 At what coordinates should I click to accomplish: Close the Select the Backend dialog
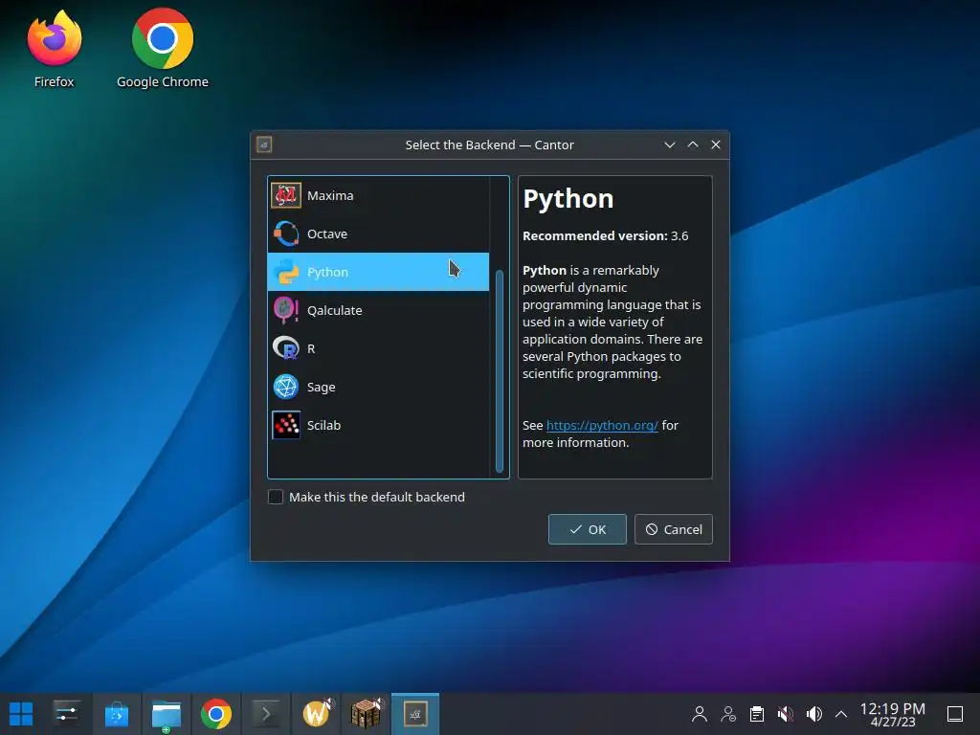716,145
